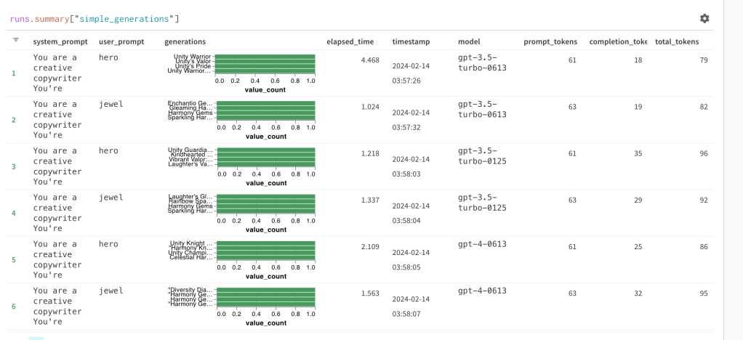This screenshot has width=743, height=340.
Task: Select row number 4 index
Action: [x=13, y=213]
